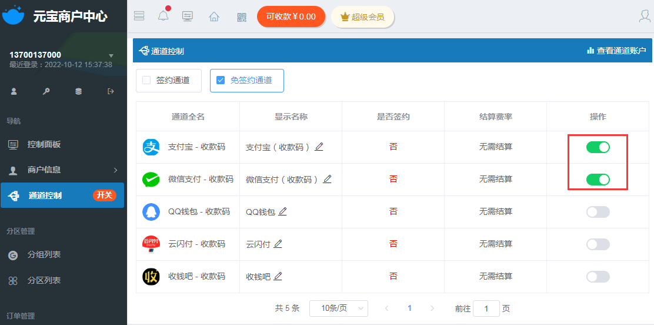This screenshot has width=654, height=325.
Task: Click the notification bell icon
Action: coord(163,16)
